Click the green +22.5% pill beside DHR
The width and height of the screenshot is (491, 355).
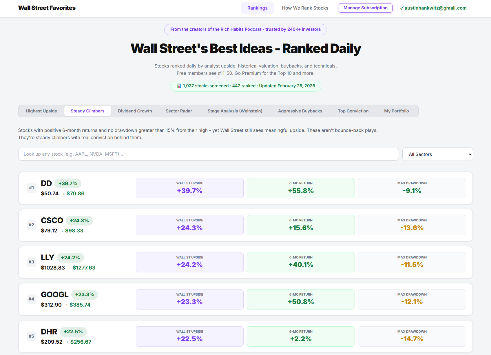[73, 332]
